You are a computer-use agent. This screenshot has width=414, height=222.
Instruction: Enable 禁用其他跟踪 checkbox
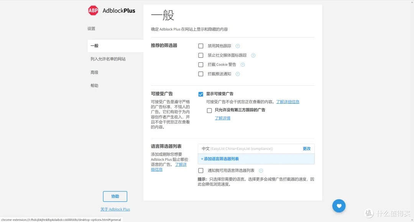pos(200,46)
